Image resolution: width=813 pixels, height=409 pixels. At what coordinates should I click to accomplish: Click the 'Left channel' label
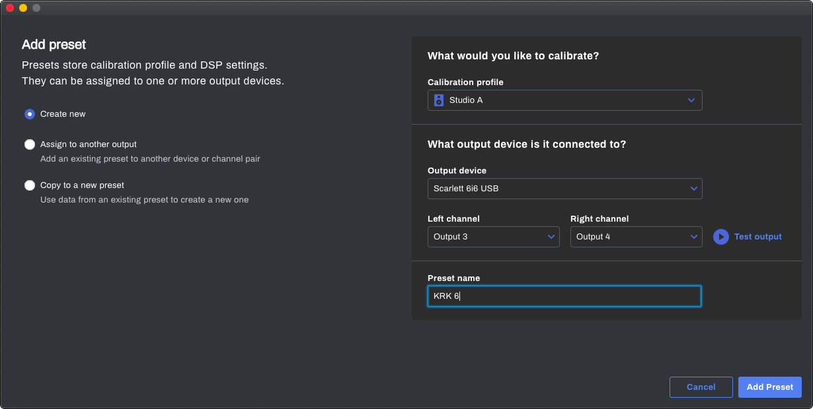pyautogui.click(x=454, y=219)
